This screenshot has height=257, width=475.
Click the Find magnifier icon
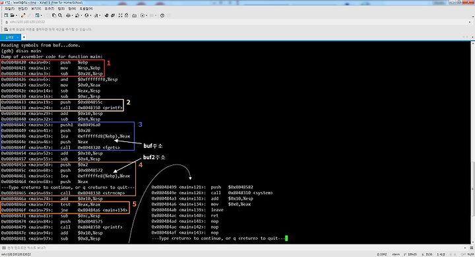60,15
